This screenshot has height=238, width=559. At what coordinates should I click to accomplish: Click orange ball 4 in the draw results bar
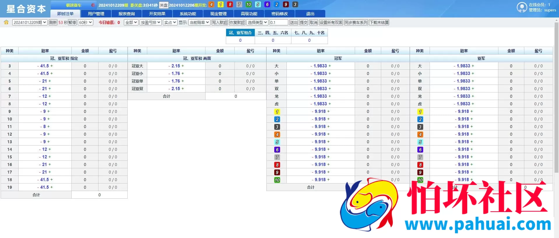pyautogui.click(x=211, y=4)
